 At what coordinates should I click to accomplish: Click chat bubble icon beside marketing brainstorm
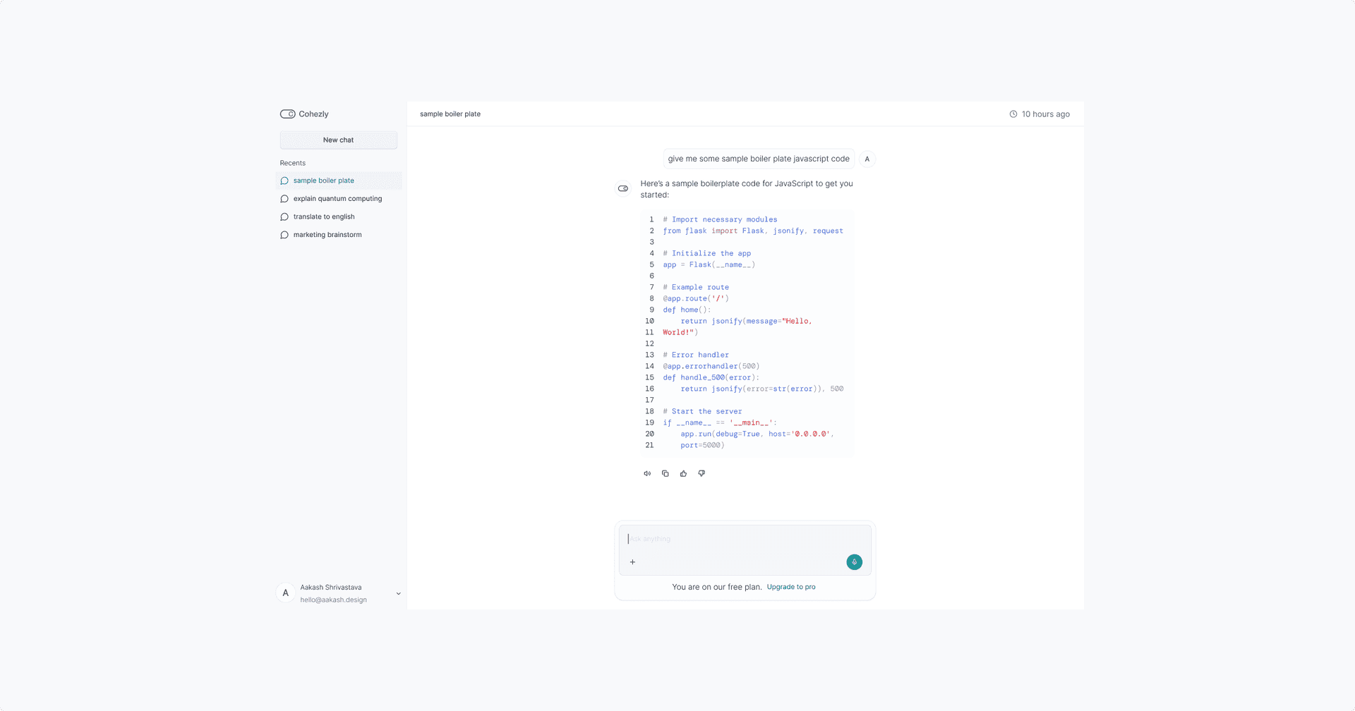point(284,235)
